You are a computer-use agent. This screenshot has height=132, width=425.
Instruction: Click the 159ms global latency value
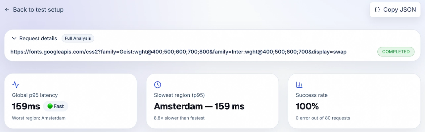tap(26, 106)
